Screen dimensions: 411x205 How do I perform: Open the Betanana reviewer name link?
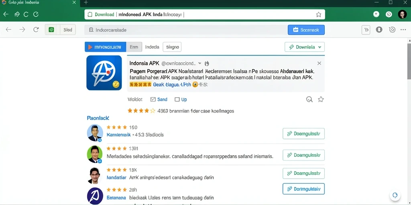pos(116,198)
